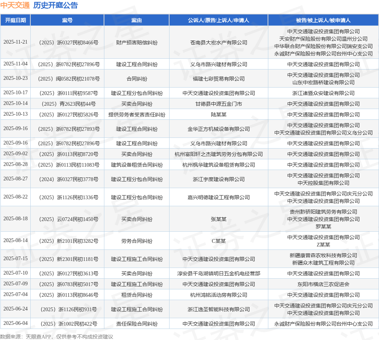Select date cell 2025-10-13
379x340 pixels.
pos(16,114)
